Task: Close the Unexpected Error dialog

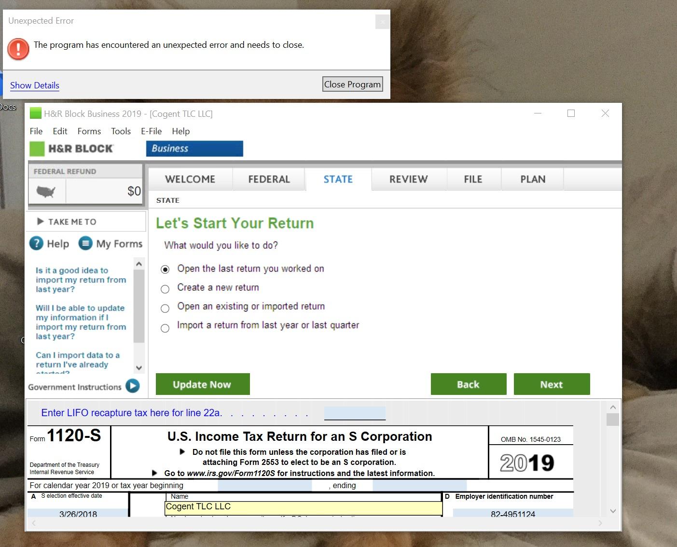Action: point(382,22)
